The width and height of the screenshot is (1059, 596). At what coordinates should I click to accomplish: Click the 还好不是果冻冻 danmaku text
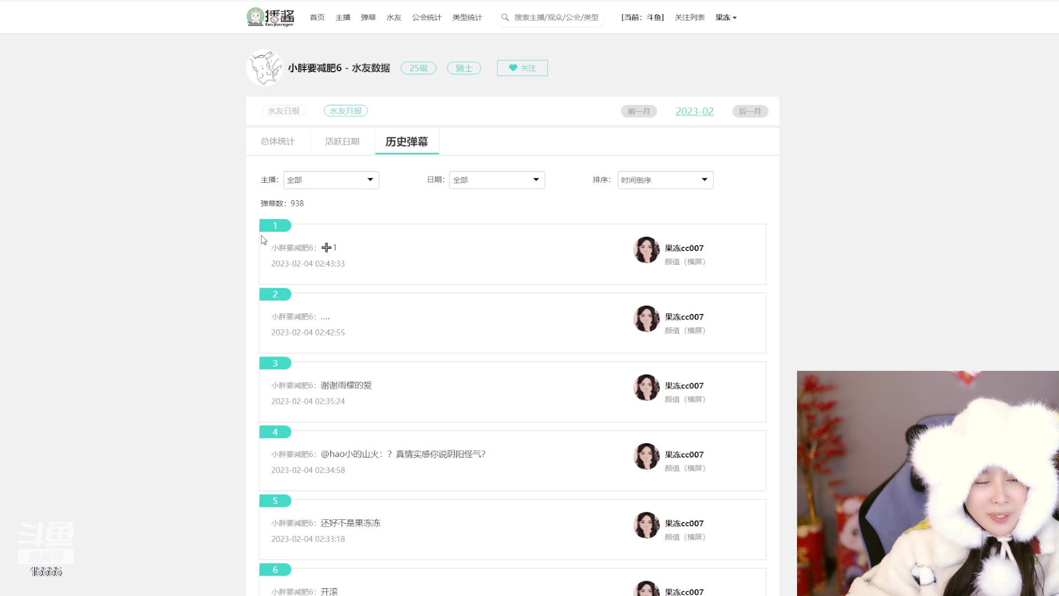point(351,523)
